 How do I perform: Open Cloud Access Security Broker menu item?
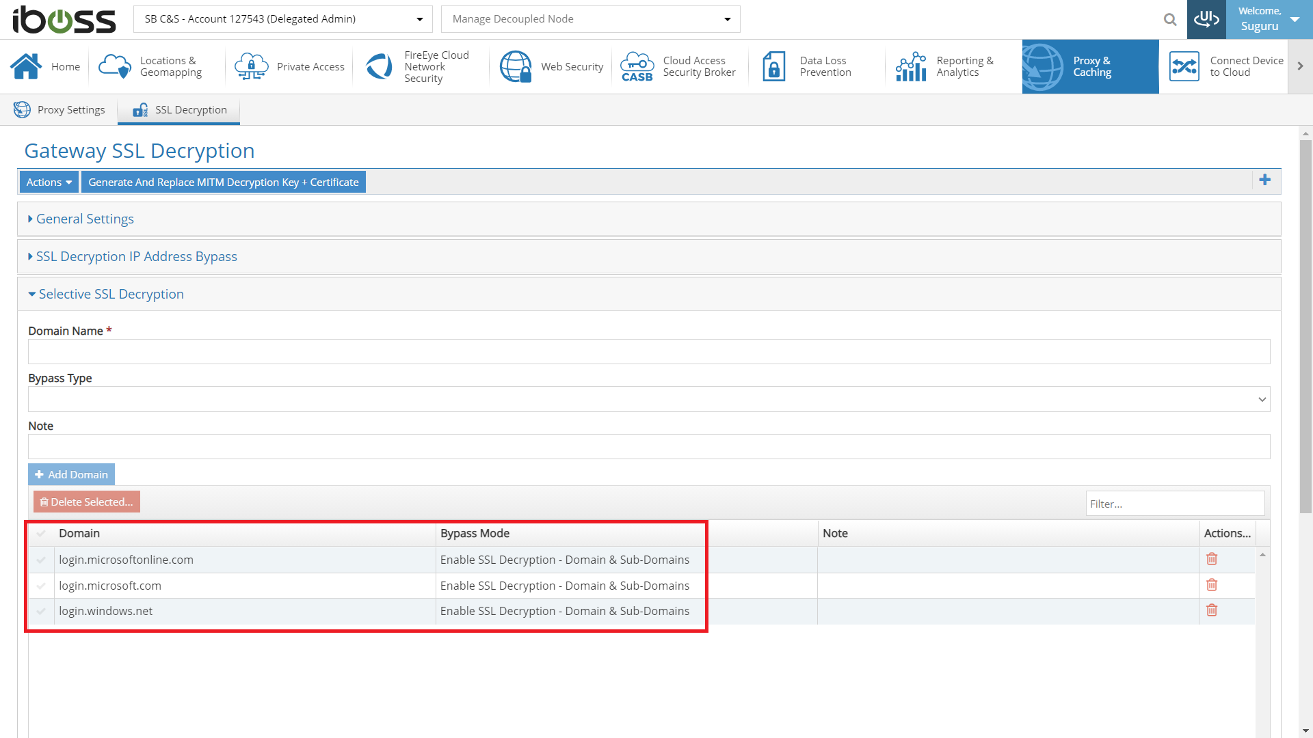coord(679,66)
